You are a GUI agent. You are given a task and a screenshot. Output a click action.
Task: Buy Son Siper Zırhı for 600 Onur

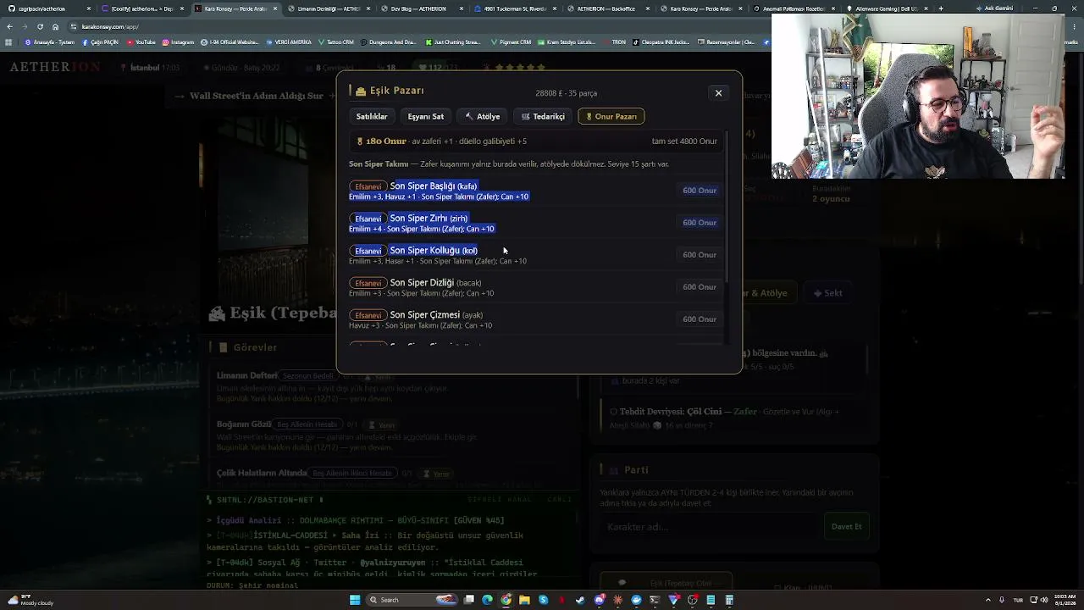700,223
